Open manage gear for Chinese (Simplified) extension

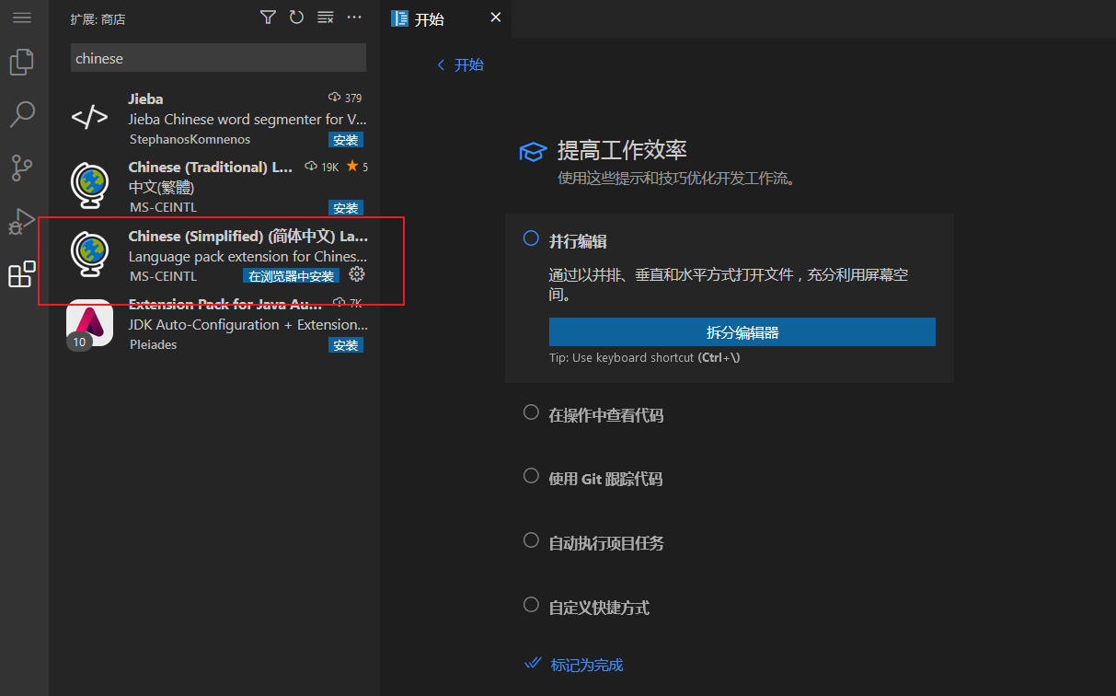point(357,274)
